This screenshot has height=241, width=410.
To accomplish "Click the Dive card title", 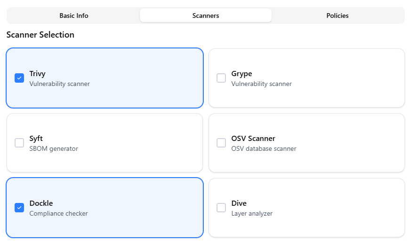I will point(239,203).
